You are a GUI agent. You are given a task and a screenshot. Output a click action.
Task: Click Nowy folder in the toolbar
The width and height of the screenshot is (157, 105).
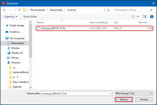click(30, 16)
